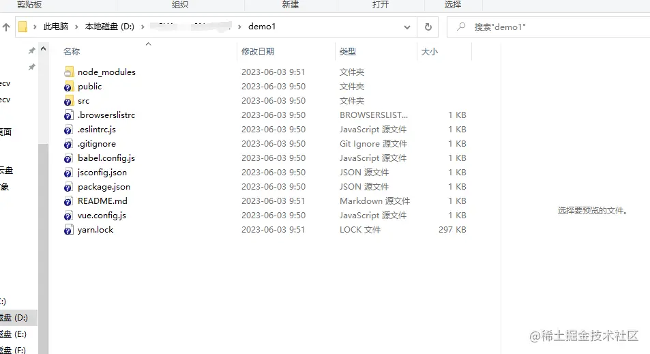The height and width of the screenshot is (354, 650).
Task: Sort files by 名称 column
Action: tap(72, 51)
